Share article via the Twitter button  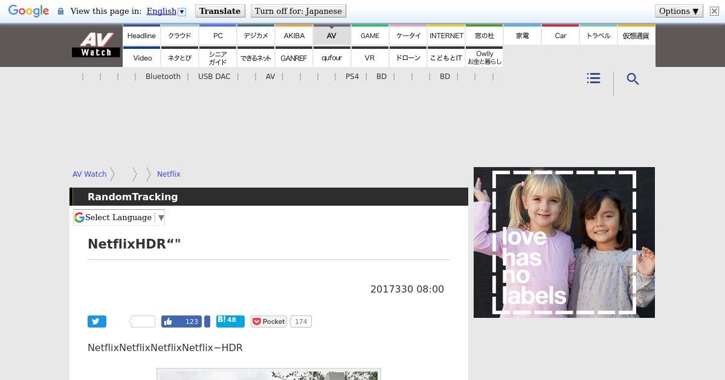[x=97, y=321]
